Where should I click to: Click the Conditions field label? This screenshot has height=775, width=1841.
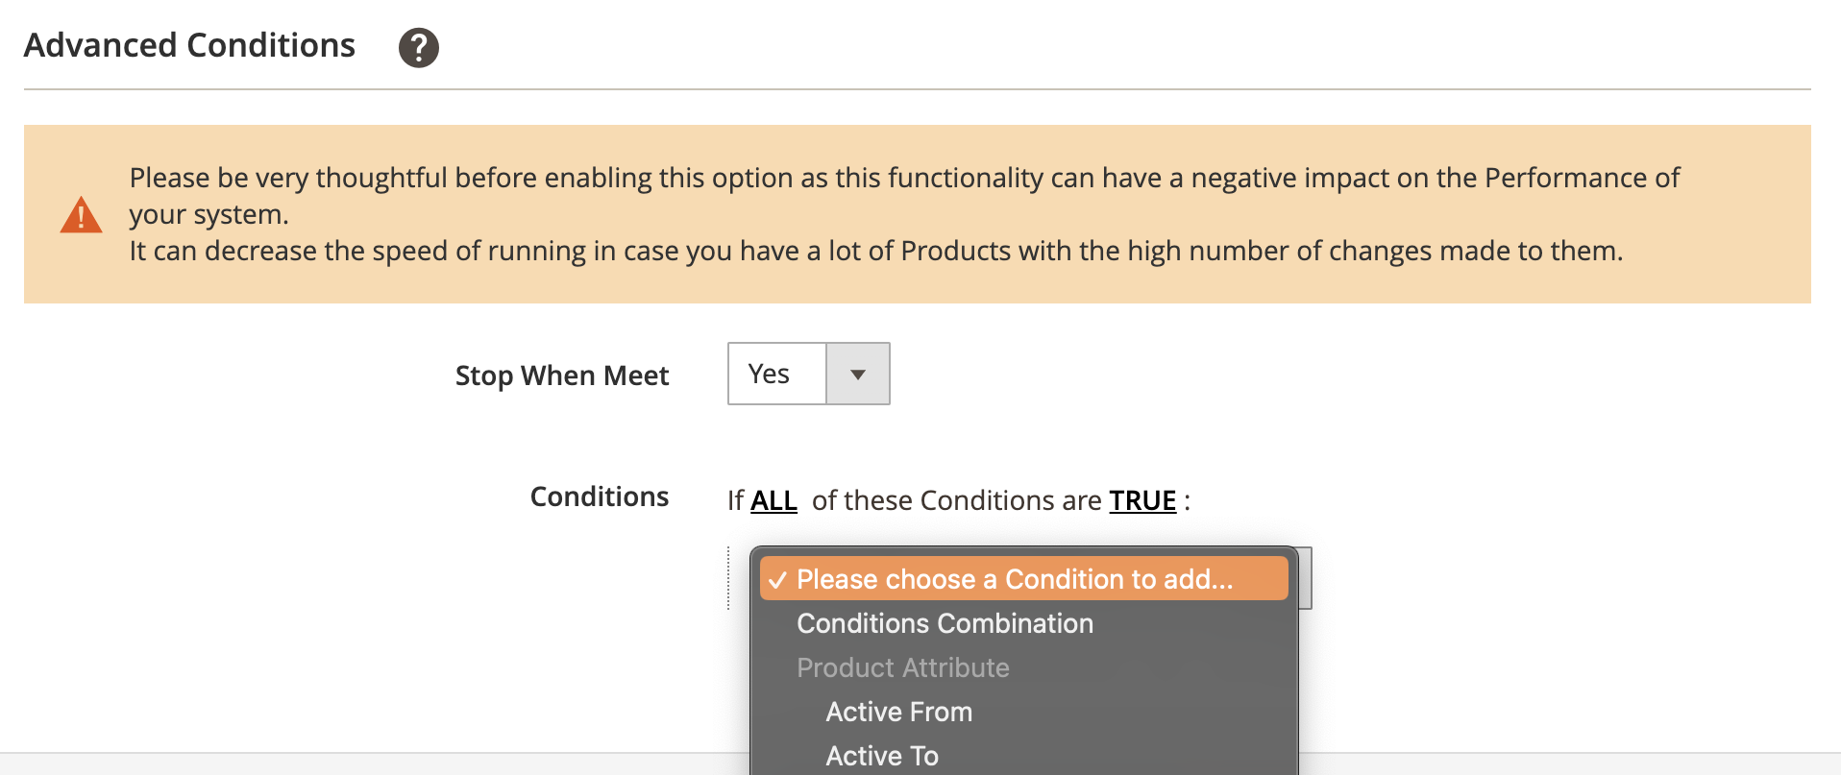(599, 496)
